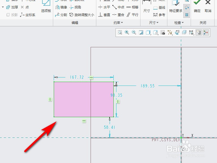
Task: Select the Thicken (加厚) tool
Action: click(12, 7)
